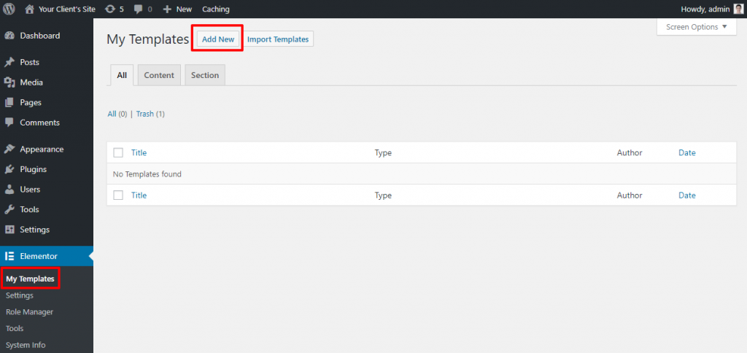Open Elementor Settings submenu item
Screen dimensions: 747x353
click(20, 295)
